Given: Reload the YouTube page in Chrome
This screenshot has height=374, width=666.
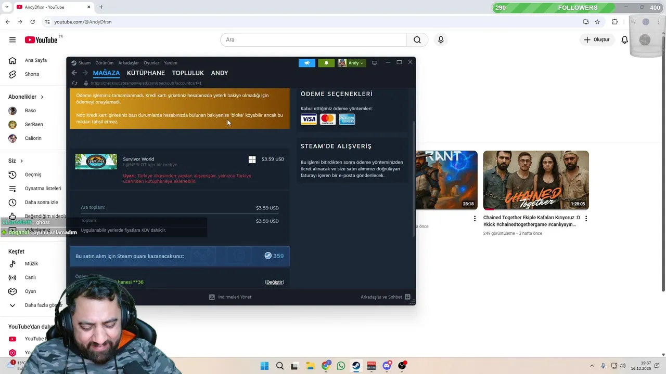Looking at the screenshot, I should click(x=32, y=22).
